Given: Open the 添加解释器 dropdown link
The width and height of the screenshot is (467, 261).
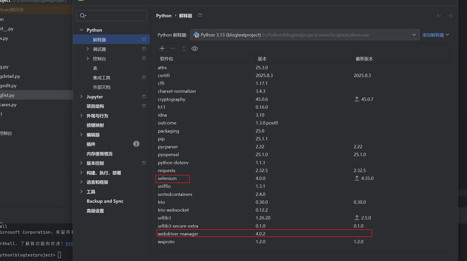Looking at the screenshot, I should 435,35.
